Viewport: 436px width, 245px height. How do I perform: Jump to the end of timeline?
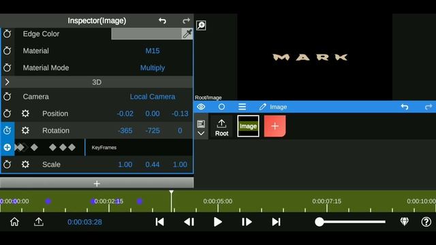(276, 222)
